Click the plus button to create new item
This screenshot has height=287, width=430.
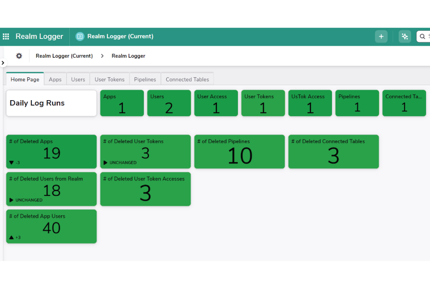381,36
